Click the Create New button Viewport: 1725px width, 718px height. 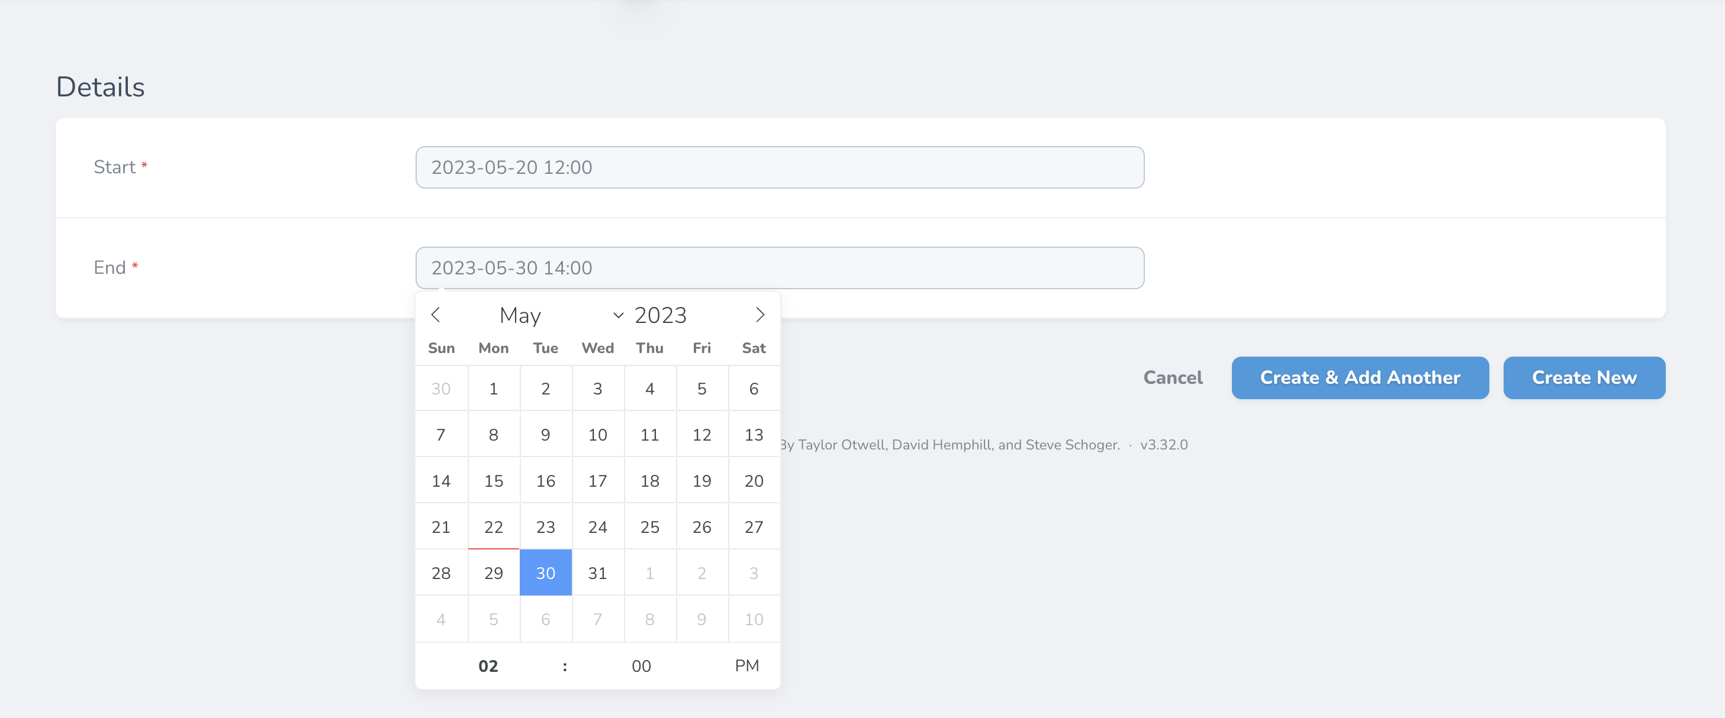[1584, 377]
